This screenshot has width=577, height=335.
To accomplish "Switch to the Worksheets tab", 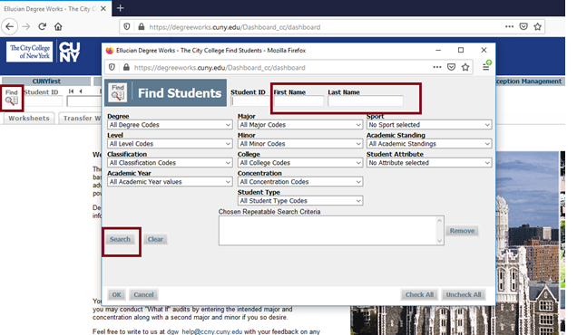I will (29, 119).
